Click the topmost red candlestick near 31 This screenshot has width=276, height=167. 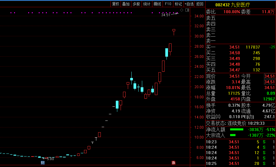tap(174, 32)
